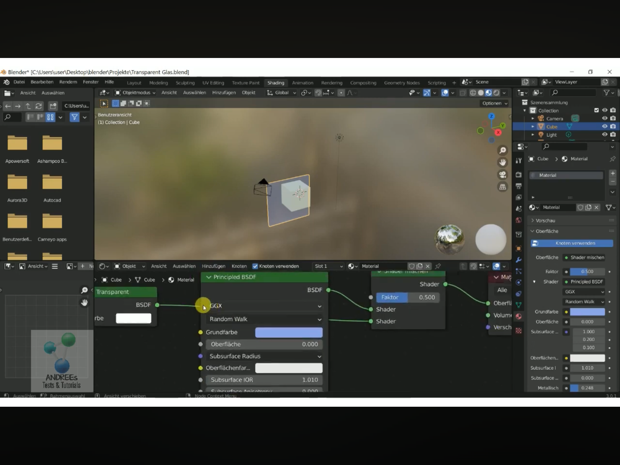Toggle Collection render camera icon
Image resolution: width=620 pixels, height=465 pixels.
click(x=613, y=110)
